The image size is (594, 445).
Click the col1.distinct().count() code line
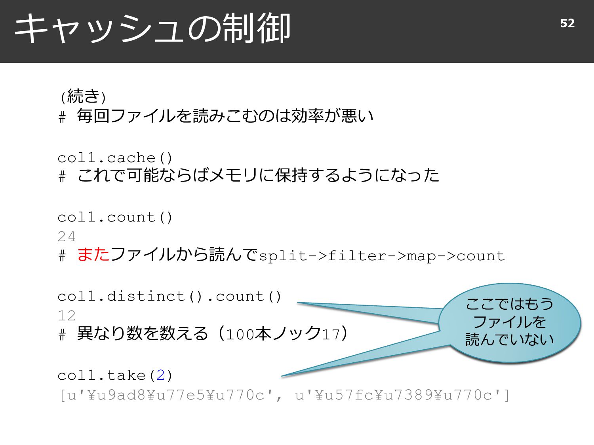(170, 296)
